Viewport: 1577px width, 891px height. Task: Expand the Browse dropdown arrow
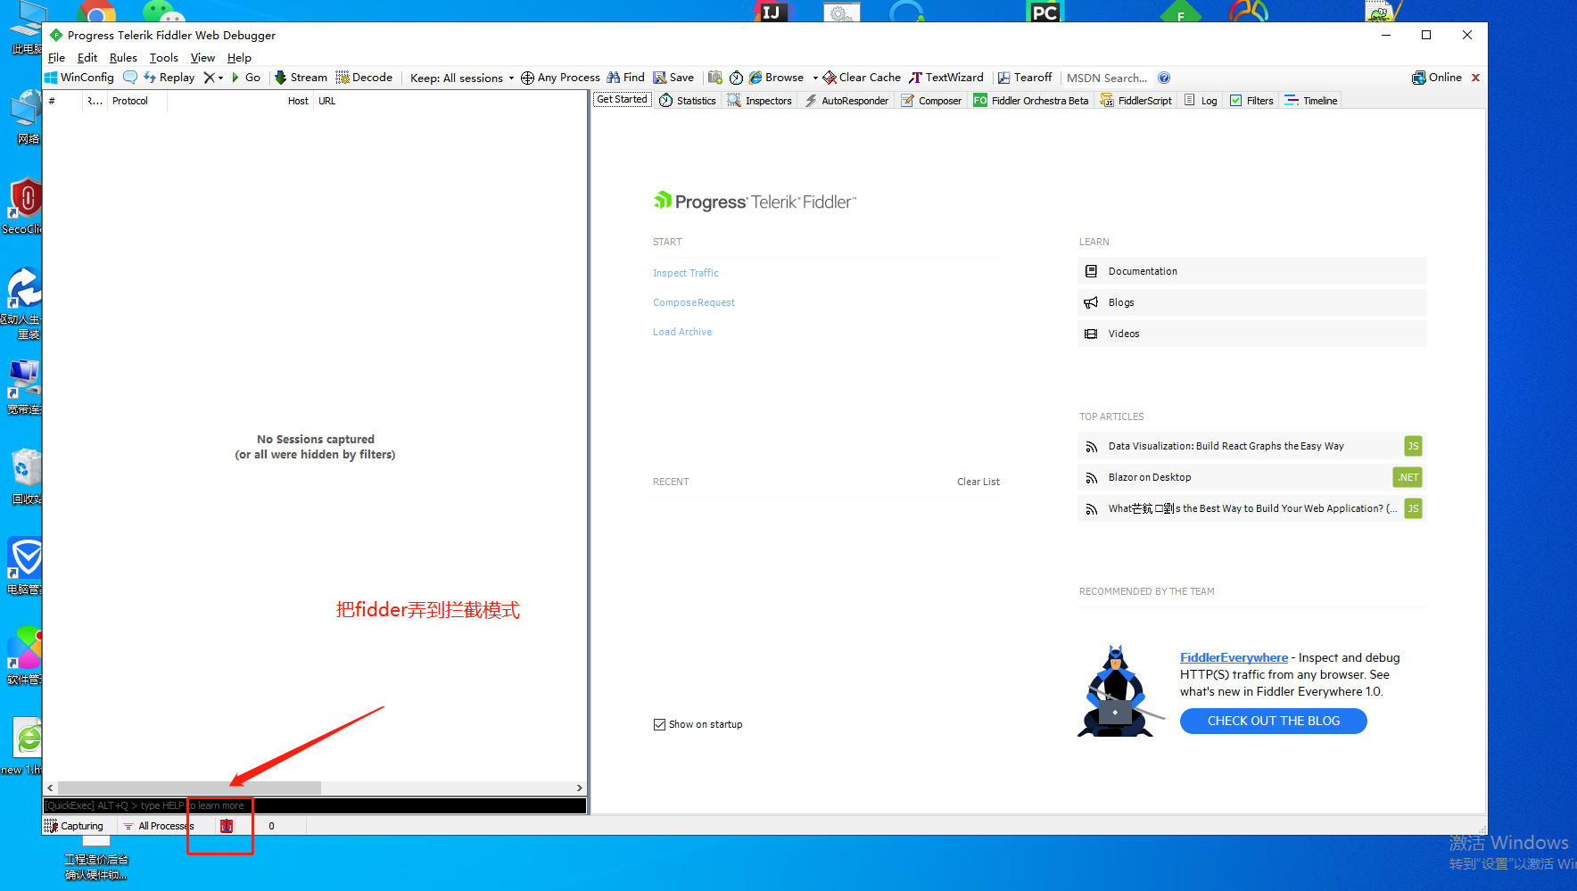tap(815, 78)
